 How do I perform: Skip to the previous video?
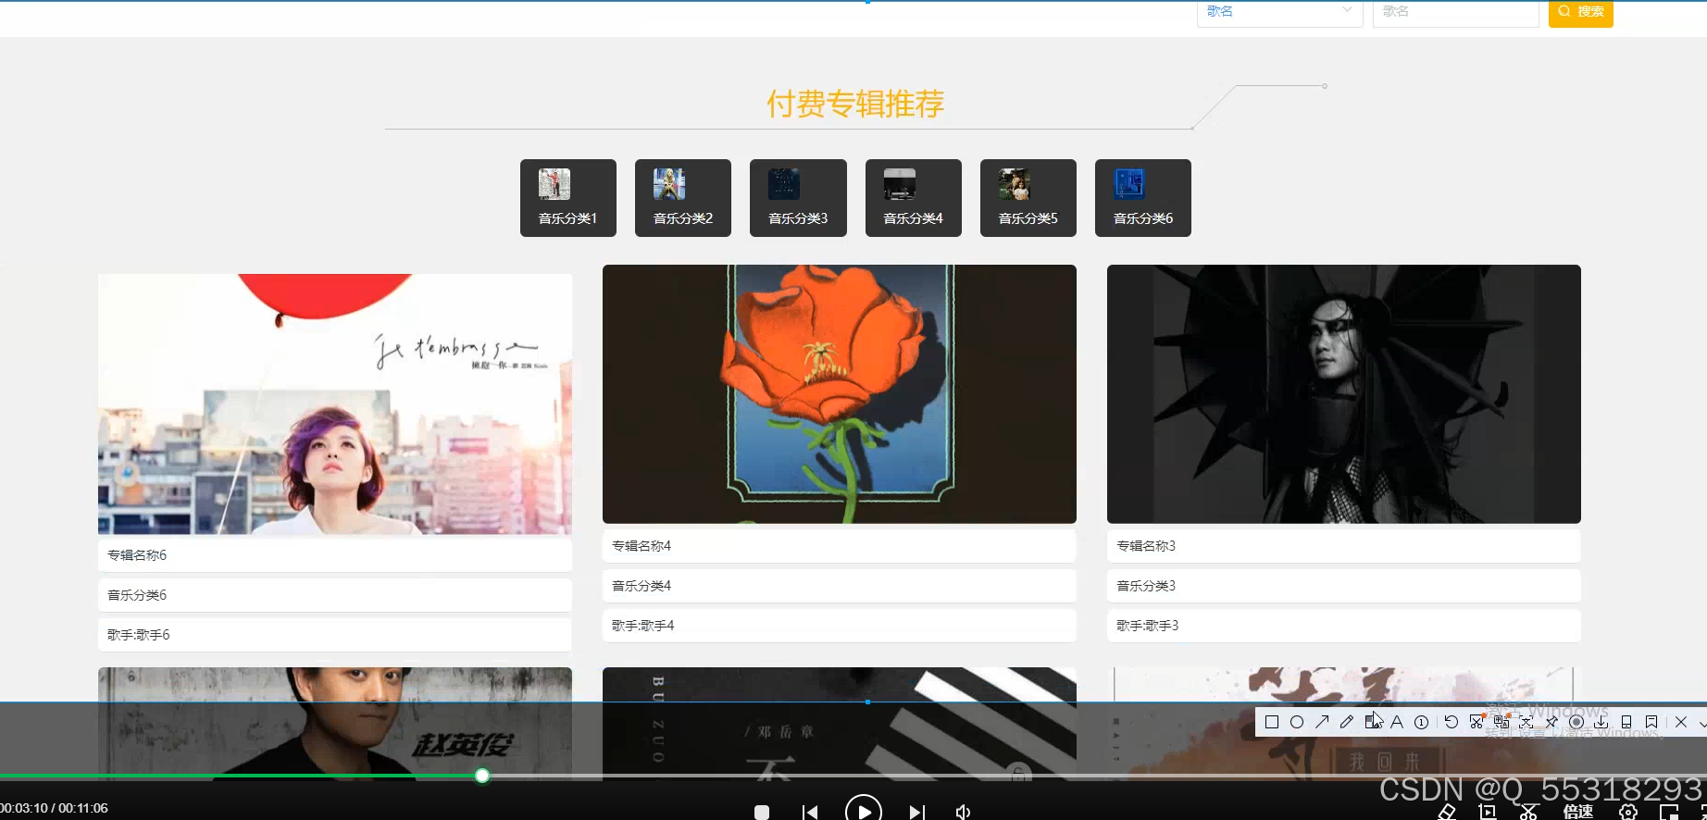pyautogui.click(x=810, y=812)
